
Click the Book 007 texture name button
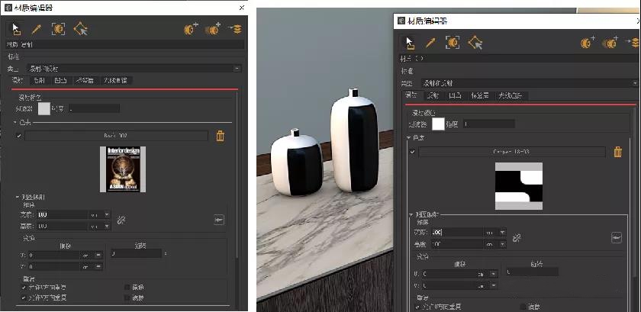click(x=116, y=136)
